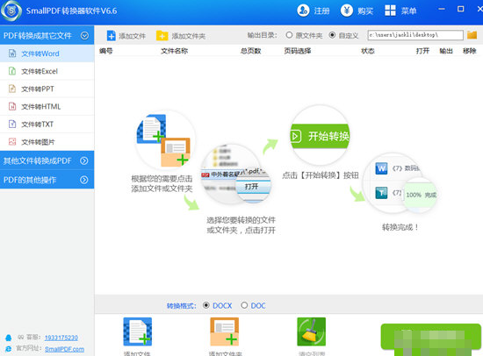483x356 pixels.
Task: Click the grid menu icon
Action: coord(390,11)
